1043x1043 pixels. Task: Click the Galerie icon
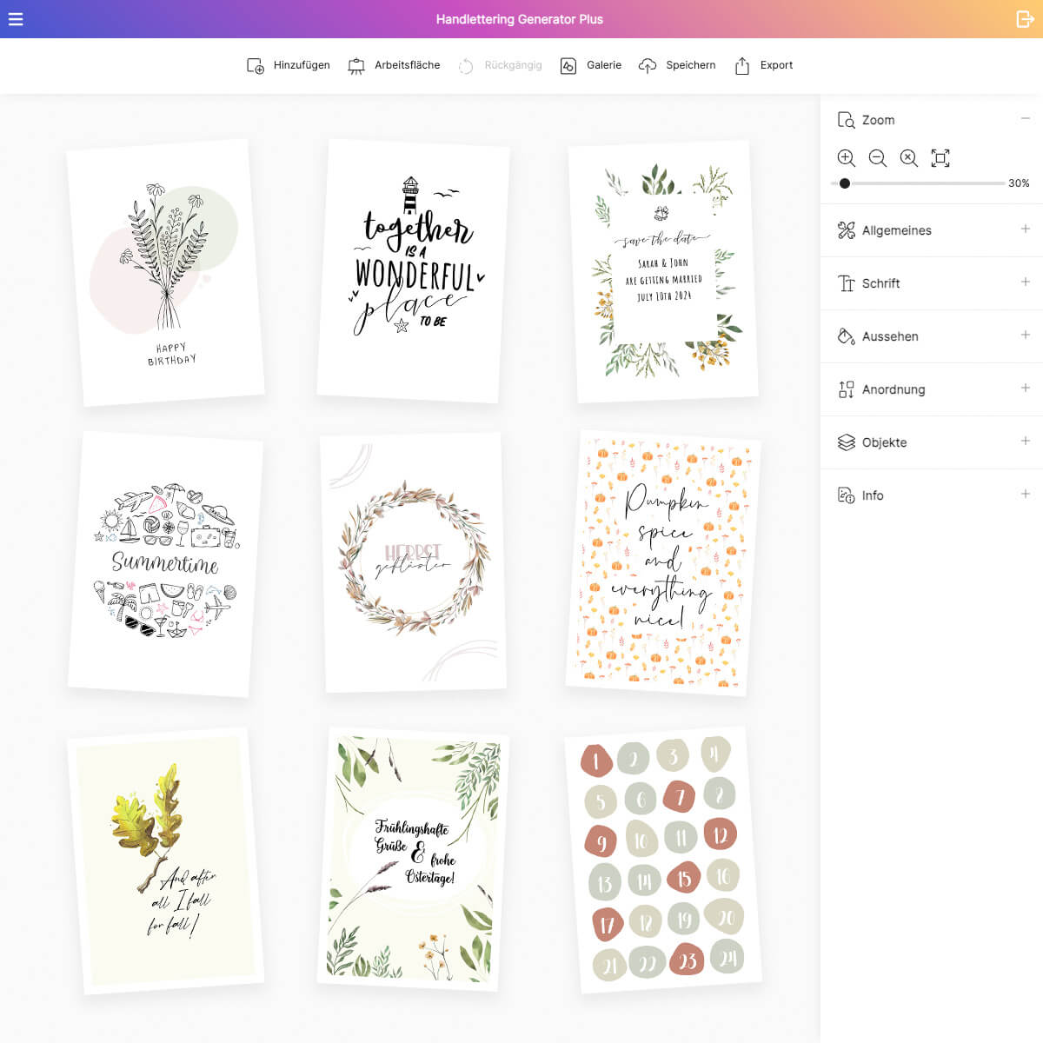pyautogui.click(x=568, y=66)
